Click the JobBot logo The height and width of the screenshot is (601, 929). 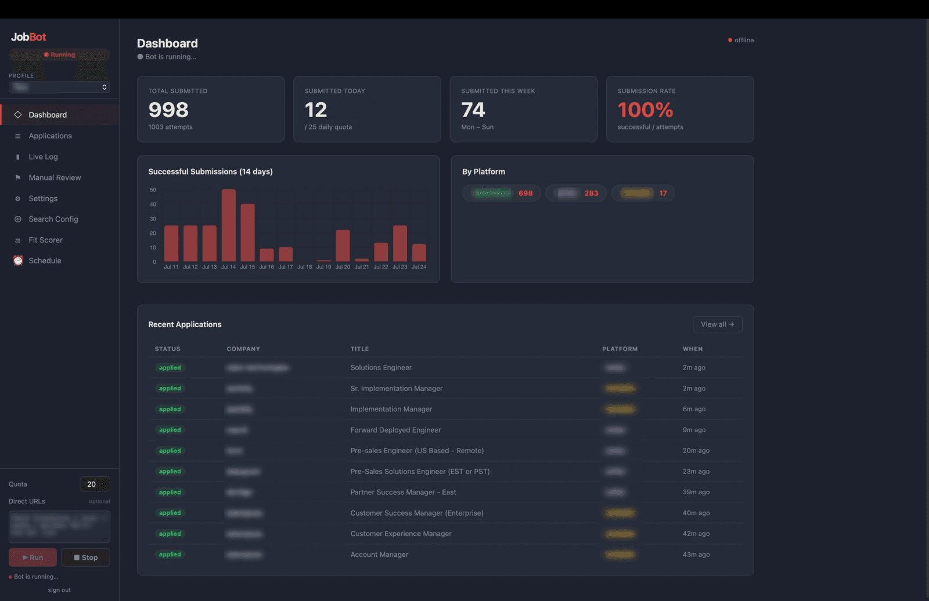point(28,37)
